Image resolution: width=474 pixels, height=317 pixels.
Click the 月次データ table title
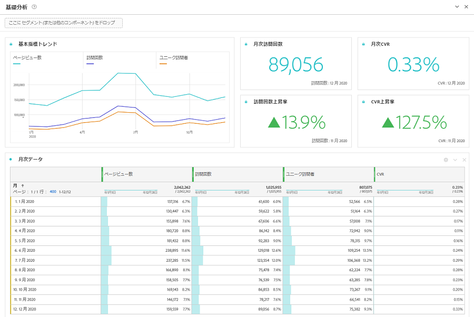31,159
